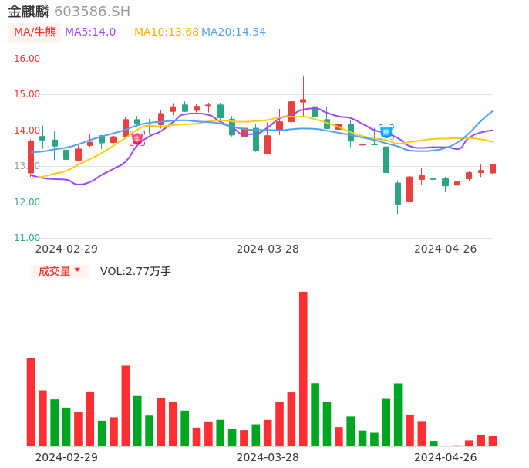Toggle the MA10:13.68 legend label
The width and height of the screenshot is (529, 468).
click(x=166, y=32)
